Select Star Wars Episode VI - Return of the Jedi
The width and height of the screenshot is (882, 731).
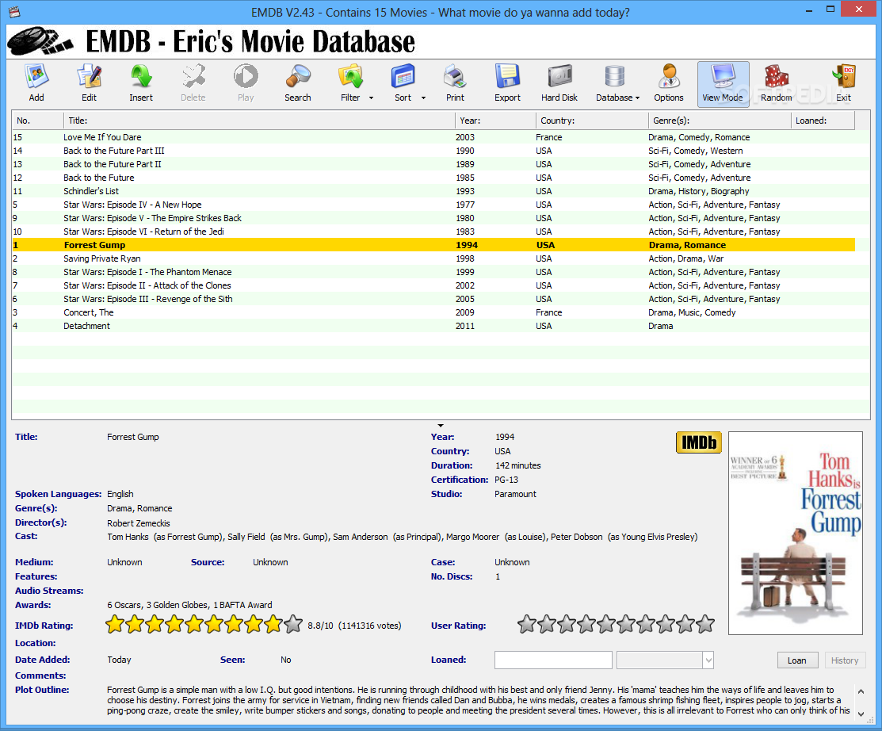[x=433, y=232]
